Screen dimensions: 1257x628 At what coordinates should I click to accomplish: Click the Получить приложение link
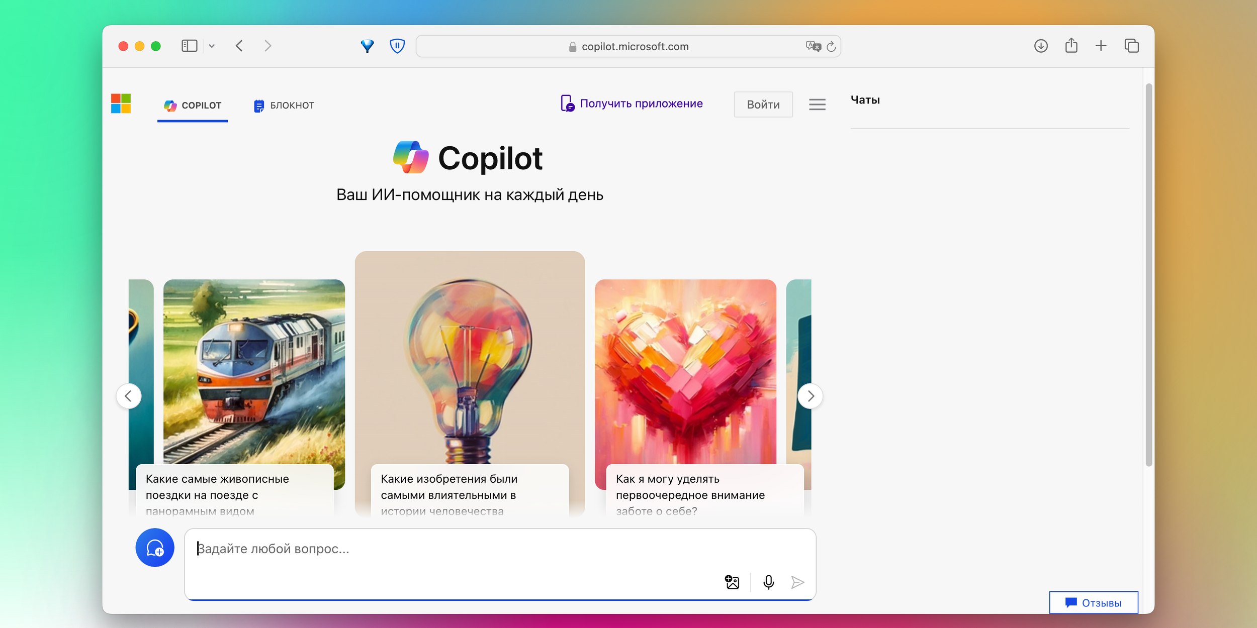tap(632, 103)
